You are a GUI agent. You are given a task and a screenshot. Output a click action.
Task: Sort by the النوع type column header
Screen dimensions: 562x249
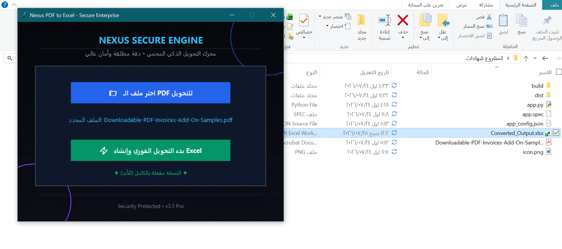[x=312, y=72]
